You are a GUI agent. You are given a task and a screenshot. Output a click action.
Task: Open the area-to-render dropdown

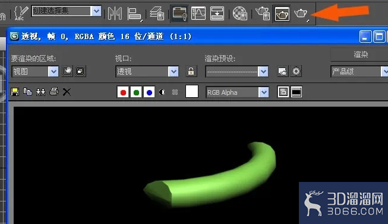point(35,72)
